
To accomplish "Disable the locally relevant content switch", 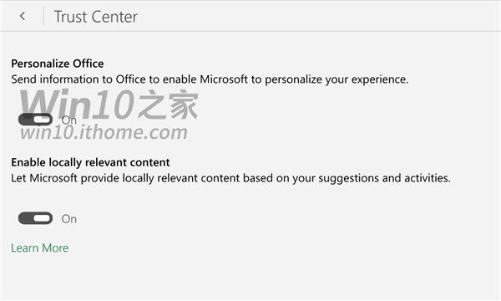I will tap(35, 218).
